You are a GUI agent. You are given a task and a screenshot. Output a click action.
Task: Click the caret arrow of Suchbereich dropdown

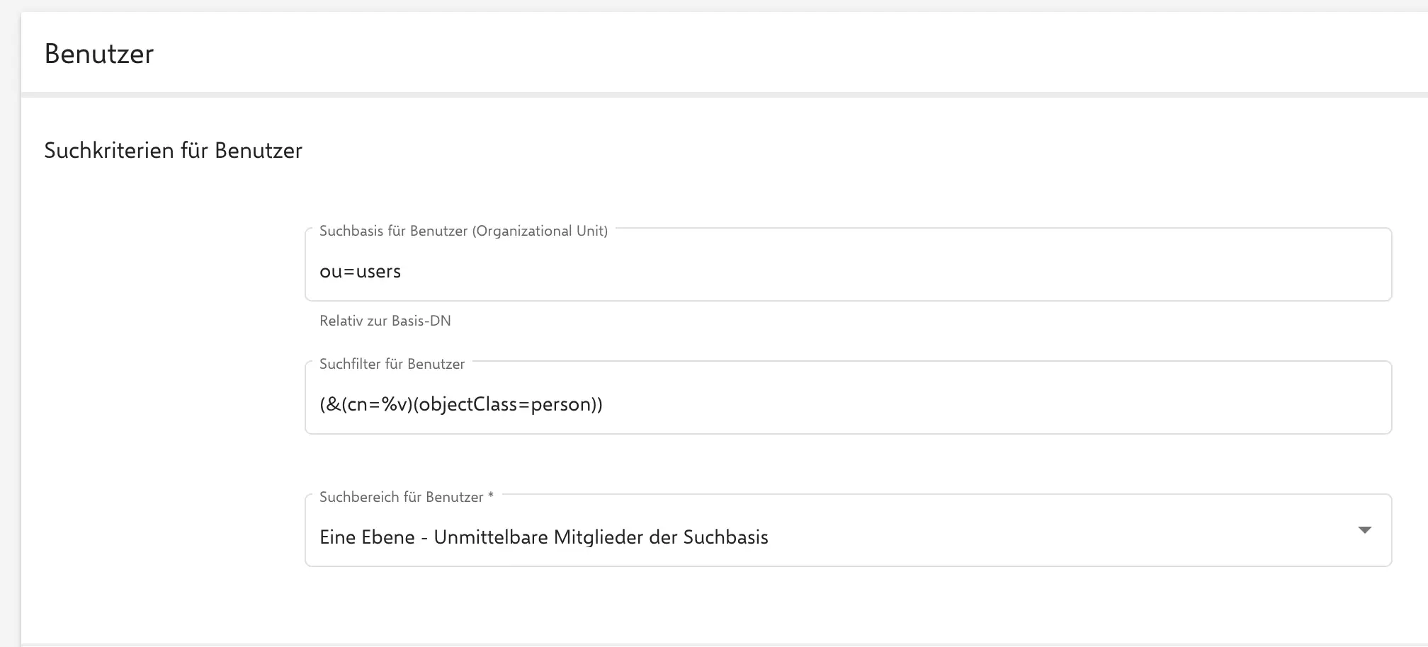1364,530
